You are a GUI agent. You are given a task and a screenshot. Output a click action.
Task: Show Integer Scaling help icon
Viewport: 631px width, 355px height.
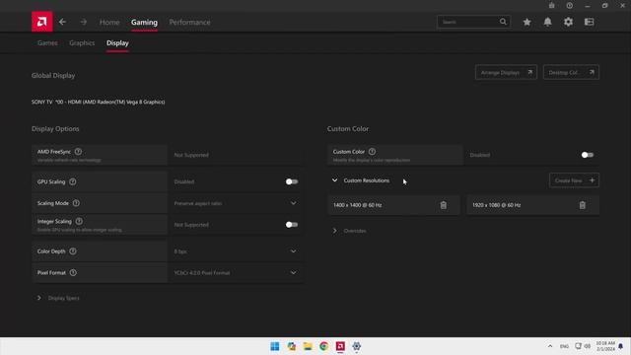pyautogui.click(x=79, y=221)
